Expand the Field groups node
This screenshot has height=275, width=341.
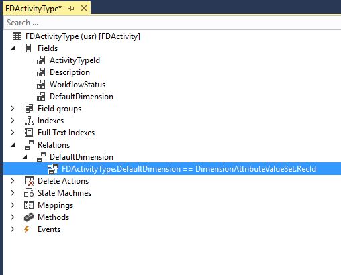(x=13, y=109)
